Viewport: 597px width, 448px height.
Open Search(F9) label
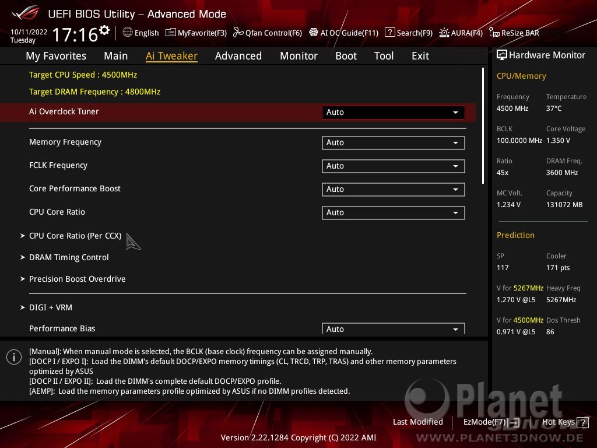(415, 33)
